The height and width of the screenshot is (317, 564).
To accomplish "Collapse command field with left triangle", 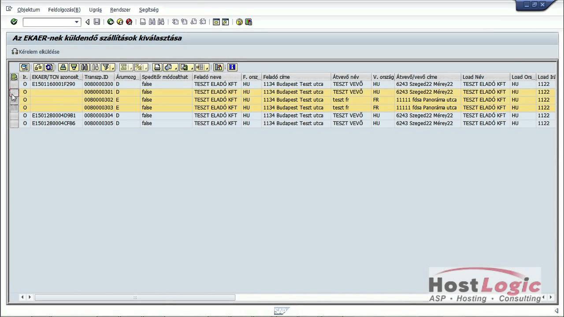I will 87,22.
